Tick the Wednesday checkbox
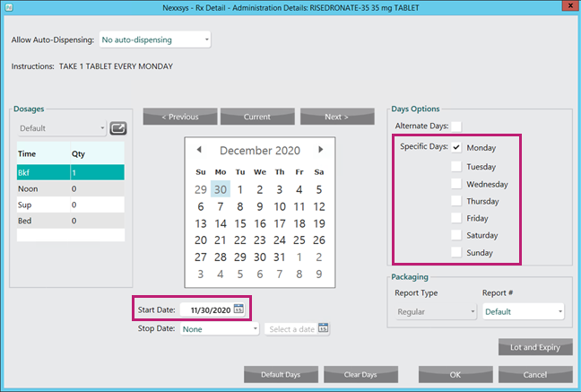The image size is (581, 392). click(457, 184)
